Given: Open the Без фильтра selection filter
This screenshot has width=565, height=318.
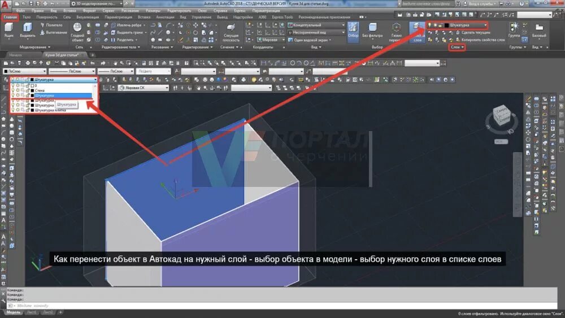Looking at the screenshot, I should pos(372,31).
